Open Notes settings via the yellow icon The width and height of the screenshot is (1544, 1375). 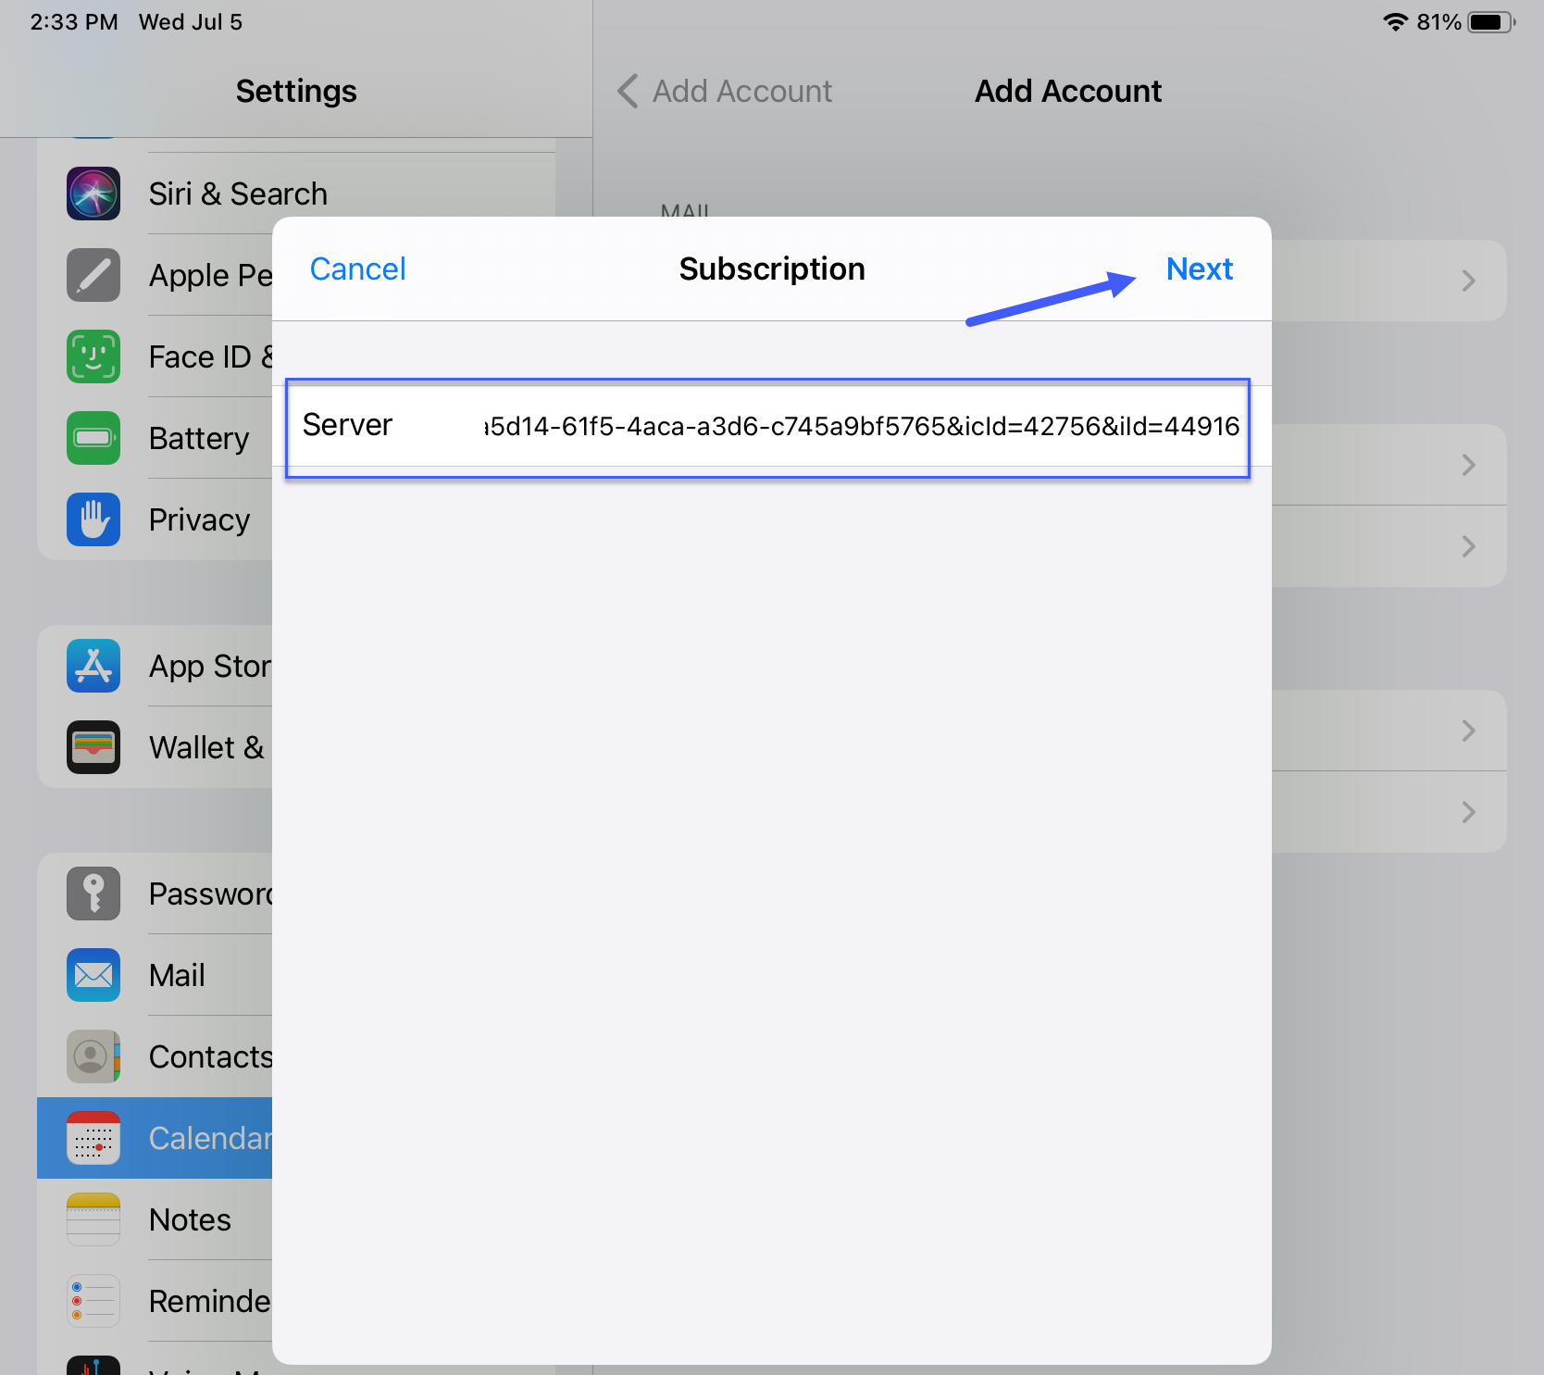93,1219
